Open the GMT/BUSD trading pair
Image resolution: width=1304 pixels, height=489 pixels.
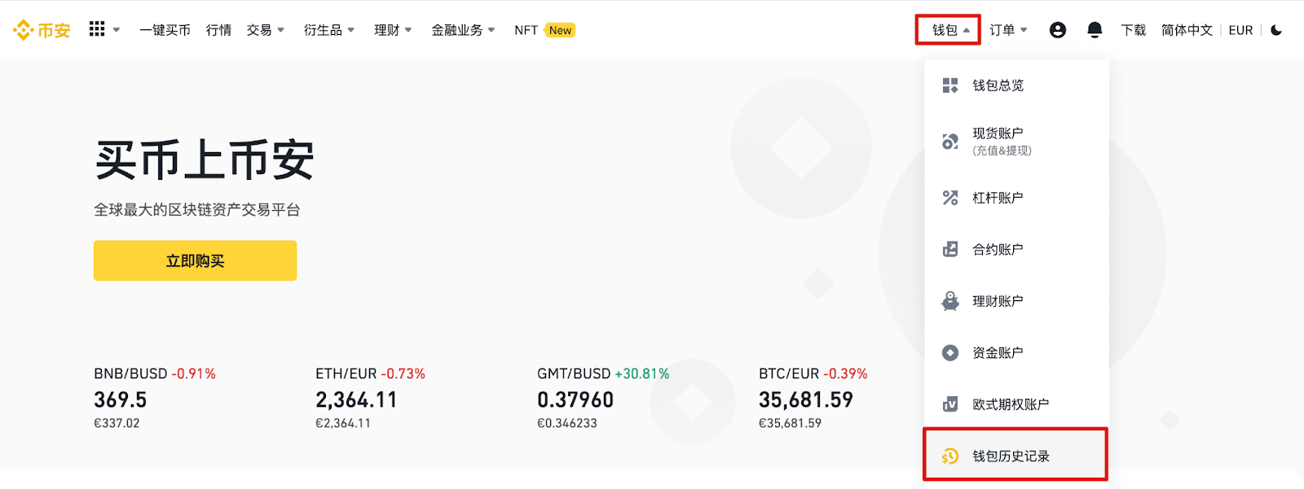click(574, 373)
